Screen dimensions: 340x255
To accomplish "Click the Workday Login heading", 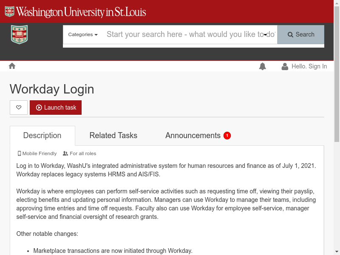I will (x=52, y=89).
